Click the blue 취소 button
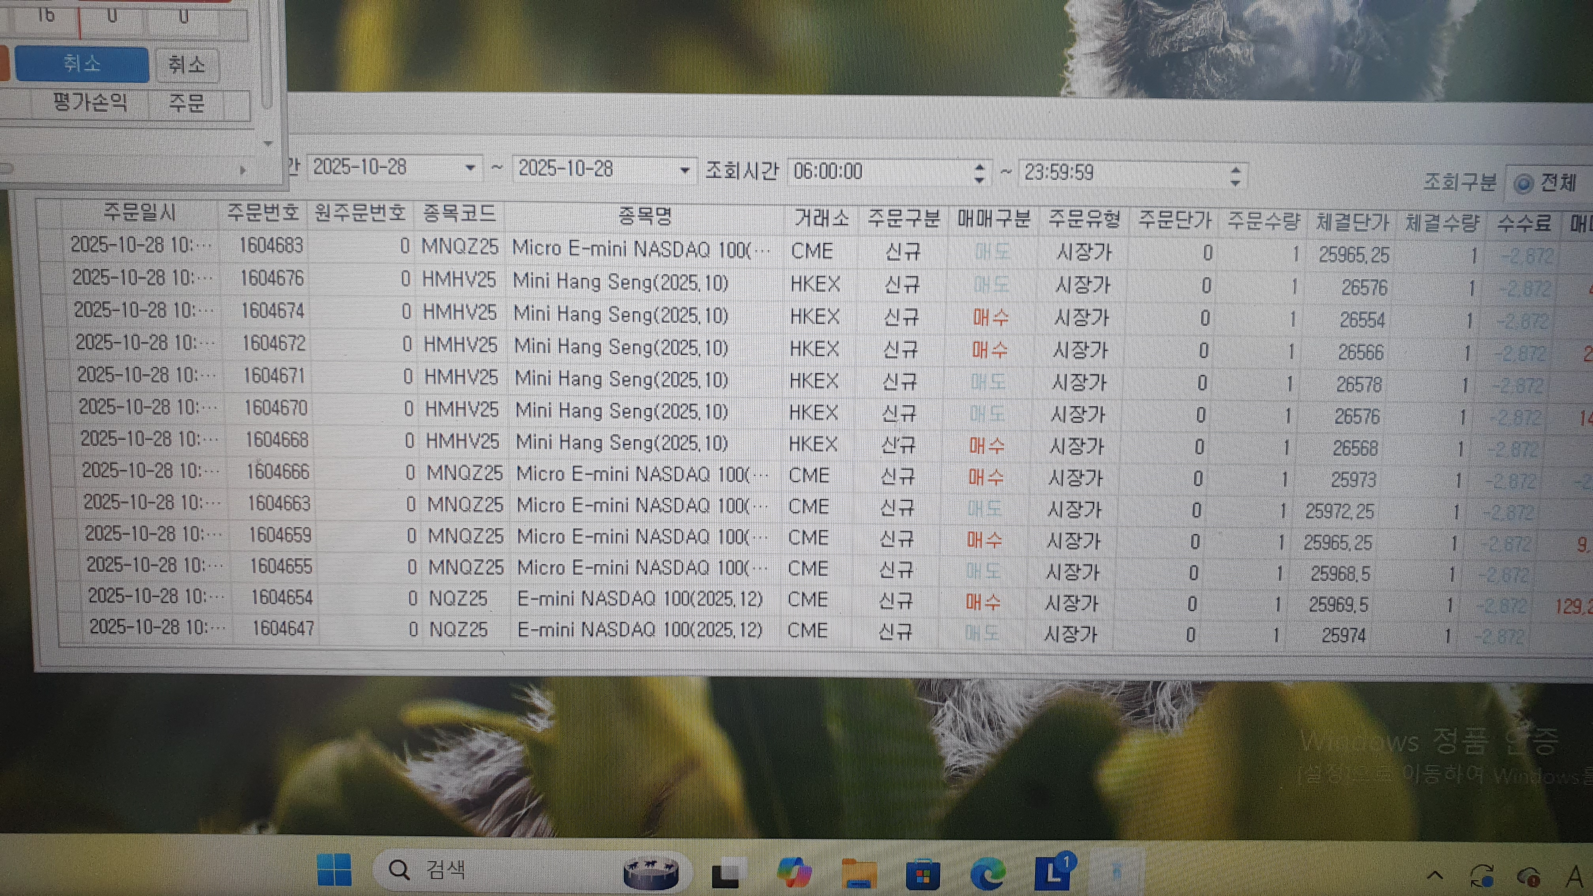 click(x=82, y=64)
